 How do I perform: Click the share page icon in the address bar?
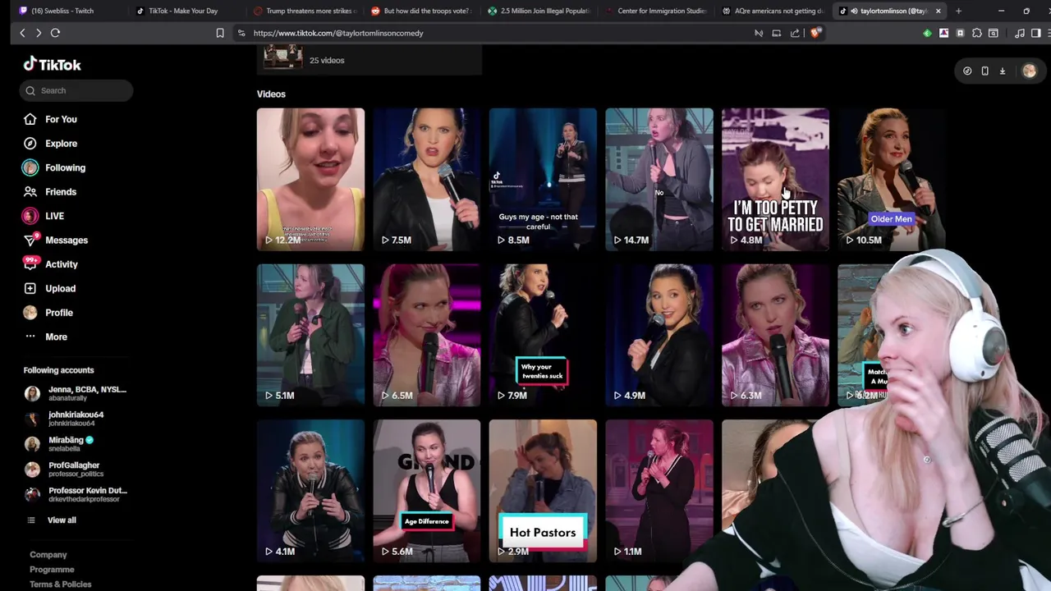coord(795,33)
